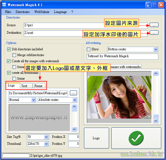Click the Tattooed by Watermark Magick text field
Screen dimensions: 166x160
point(122,57)
